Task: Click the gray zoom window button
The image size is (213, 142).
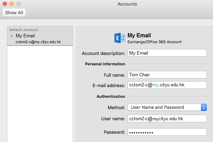Action: coord(19,4)
